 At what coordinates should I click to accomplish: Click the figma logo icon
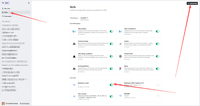pyautogui.click(x=120, y=69)
